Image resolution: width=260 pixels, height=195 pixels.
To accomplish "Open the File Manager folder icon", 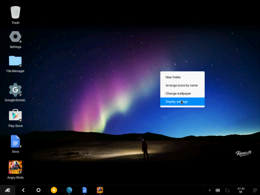I will coord(15,61).
